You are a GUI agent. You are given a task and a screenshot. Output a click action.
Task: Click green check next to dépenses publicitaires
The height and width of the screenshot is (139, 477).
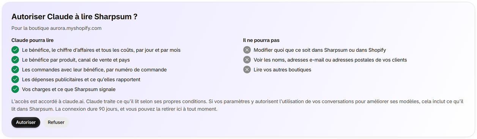coord(15,79)
